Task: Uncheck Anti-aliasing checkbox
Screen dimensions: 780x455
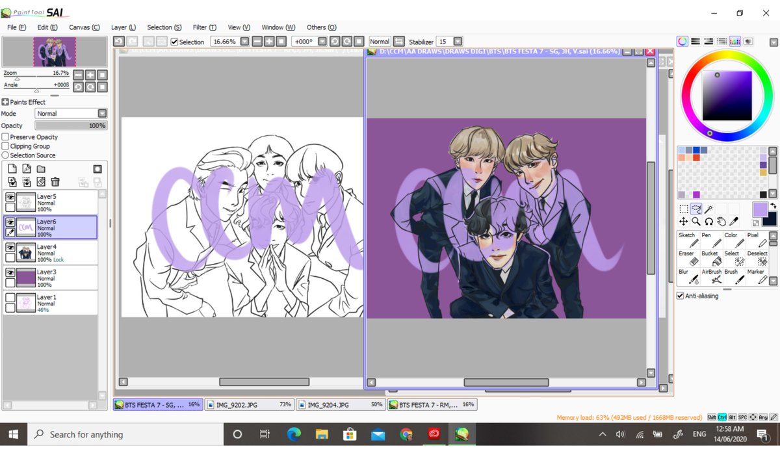Action: (x=681, y=296)
